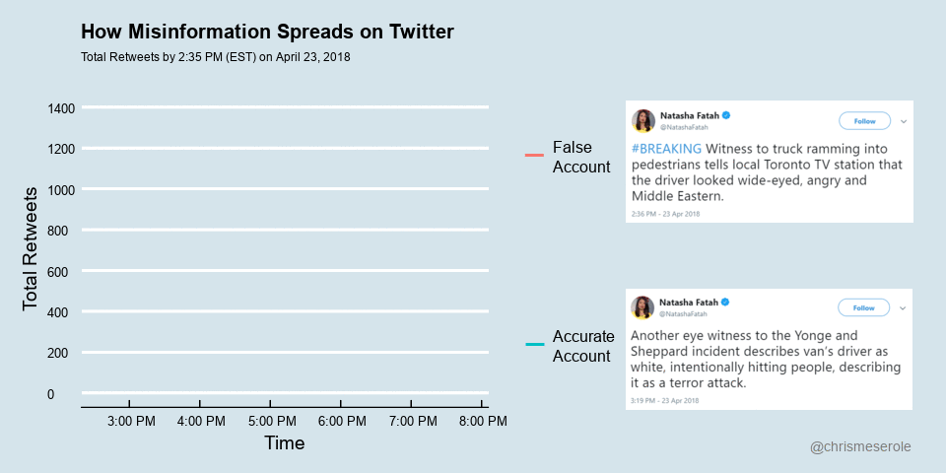Click Natasha Fatah's avatar in the bottom tweet
This screenshot has width=946, height=473.
(x=643, y=307)
